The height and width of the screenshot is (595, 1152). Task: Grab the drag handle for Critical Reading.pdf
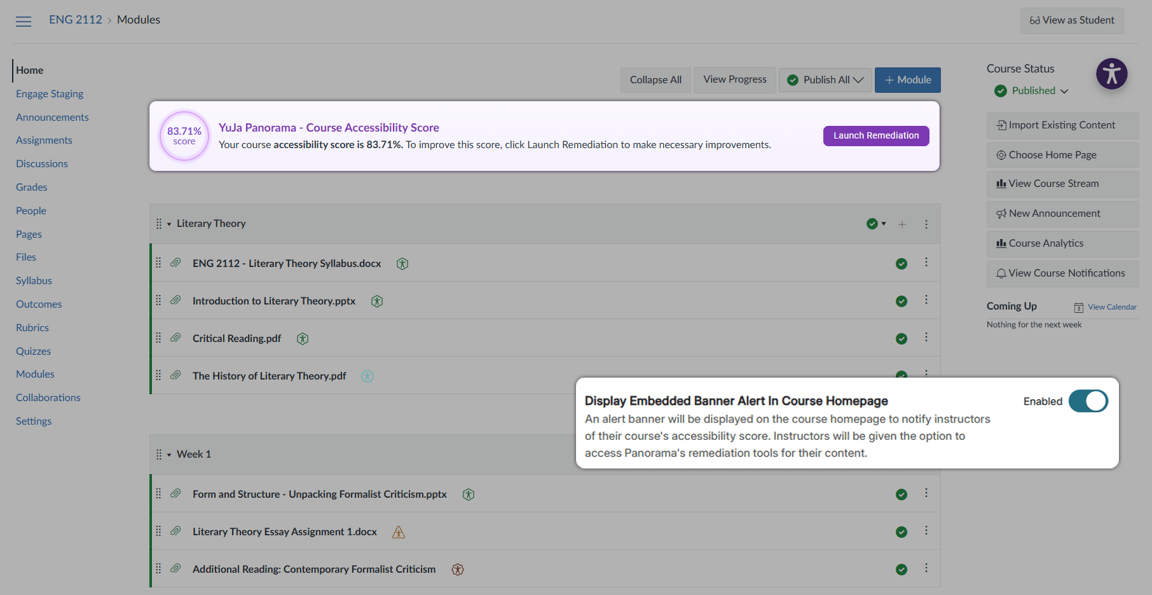158,338
